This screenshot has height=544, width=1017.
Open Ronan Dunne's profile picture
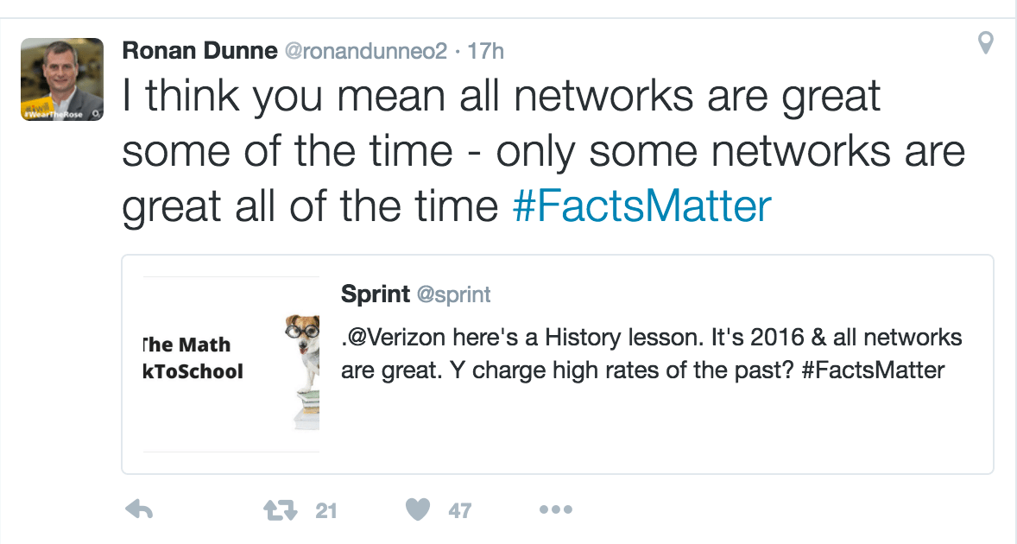click(x=62, y=79)
